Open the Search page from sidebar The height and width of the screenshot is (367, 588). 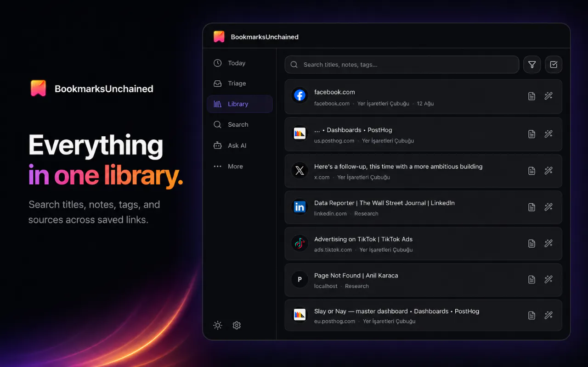(240, 125)
